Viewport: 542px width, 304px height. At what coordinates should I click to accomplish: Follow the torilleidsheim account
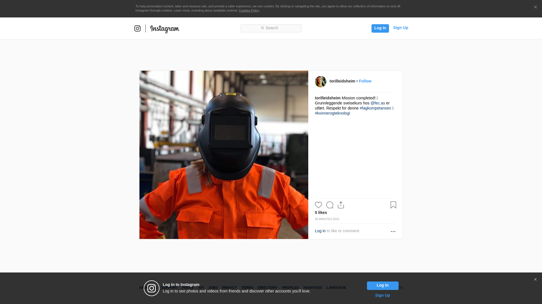pos(365,81)
